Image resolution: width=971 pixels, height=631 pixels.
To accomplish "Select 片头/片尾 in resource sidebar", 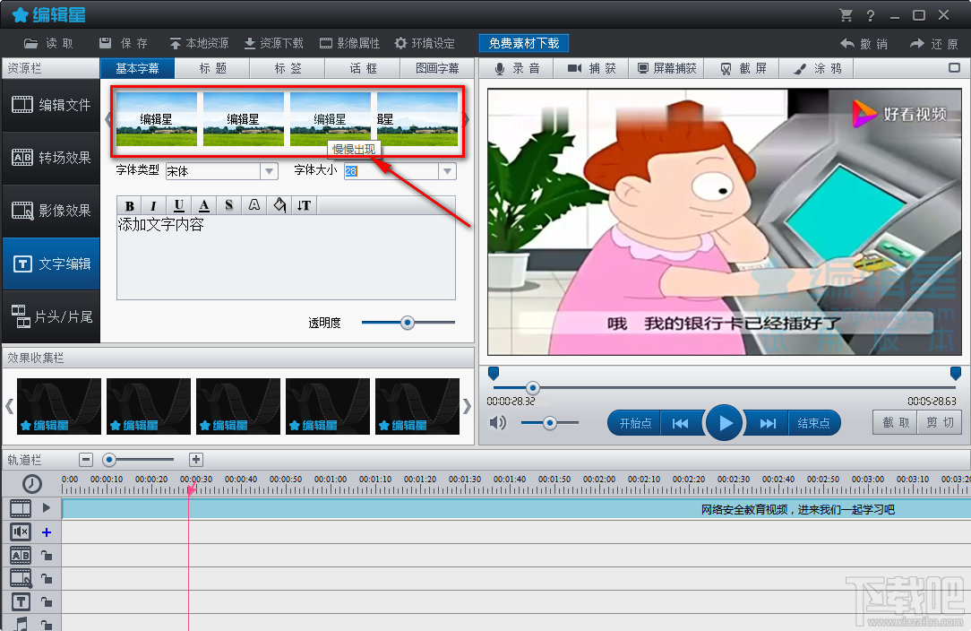I will [x=51, y=316].
